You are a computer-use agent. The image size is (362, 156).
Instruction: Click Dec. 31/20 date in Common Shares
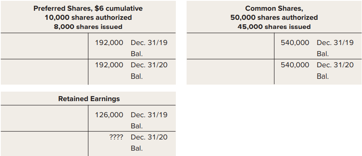335,65
